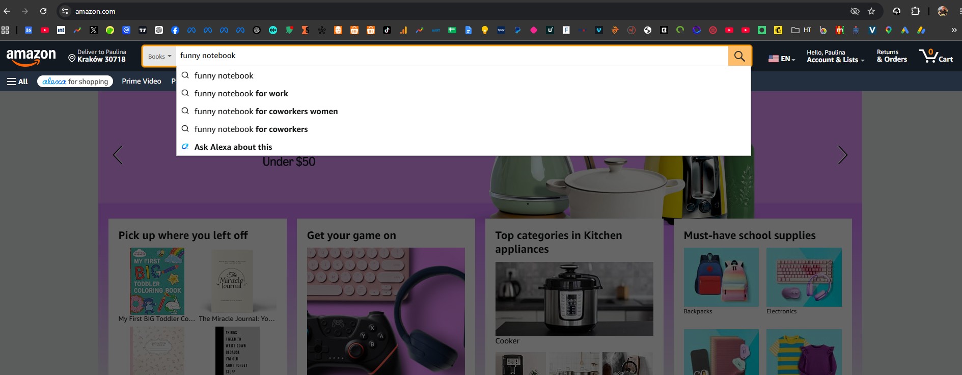Viewport: 962px width, 375px height.
Task: Open the Backpacks image
Action: point(721,277)
